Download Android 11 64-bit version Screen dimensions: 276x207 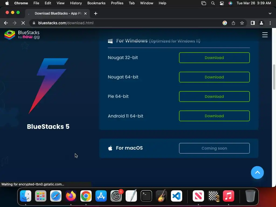point(214,116)
